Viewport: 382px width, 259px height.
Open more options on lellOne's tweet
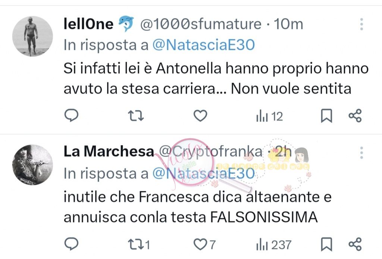click(x=361, y=24)
